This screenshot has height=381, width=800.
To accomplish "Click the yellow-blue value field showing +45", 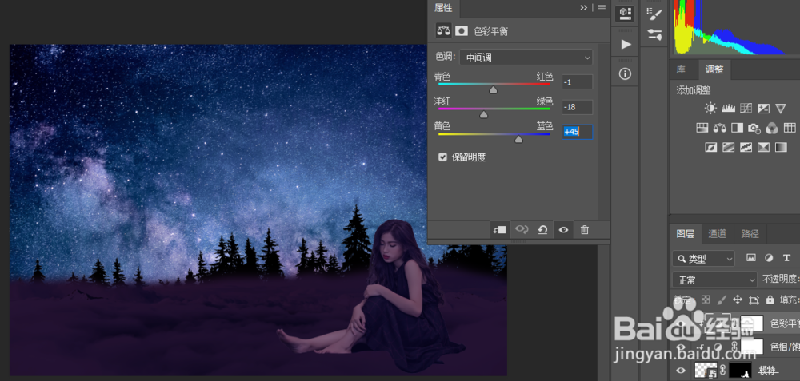I will coord(577,132).
